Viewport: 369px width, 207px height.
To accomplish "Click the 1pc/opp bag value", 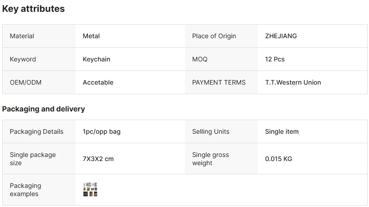I will 101,131.
